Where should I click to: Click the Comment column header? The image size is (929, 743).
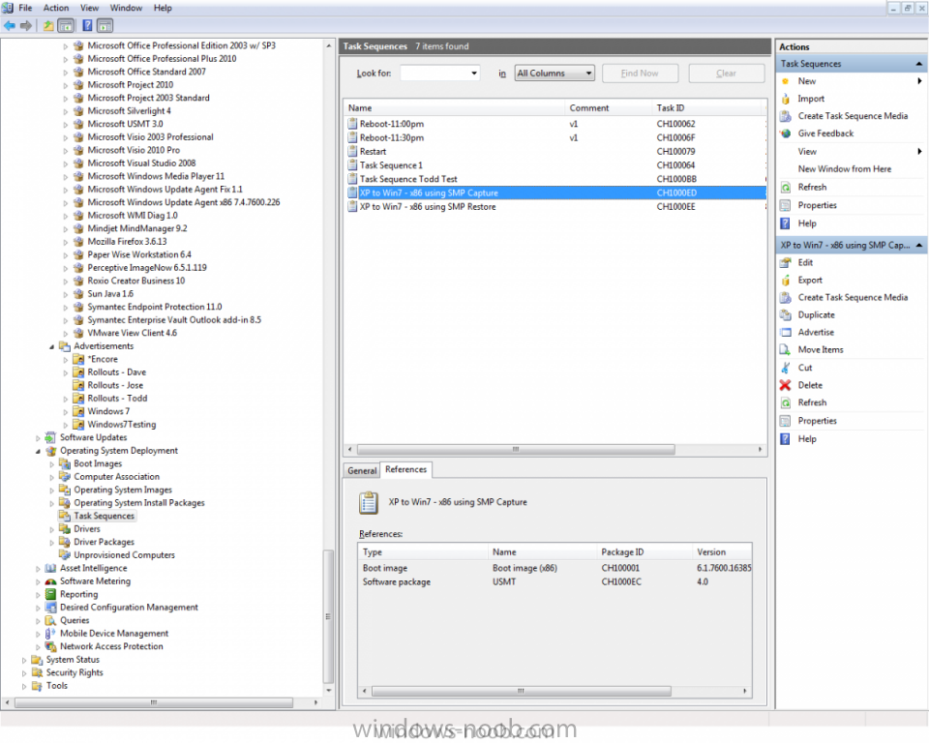[609, 107]
